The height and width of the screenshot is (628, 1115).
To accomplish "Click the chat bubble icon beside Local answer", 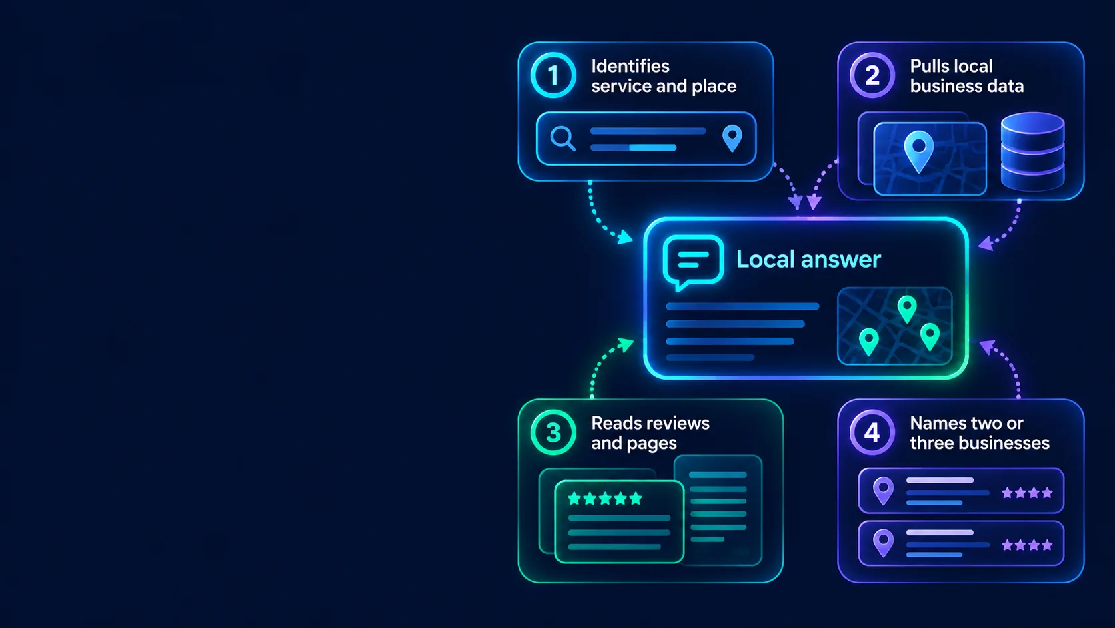I will tap(693, 262).
